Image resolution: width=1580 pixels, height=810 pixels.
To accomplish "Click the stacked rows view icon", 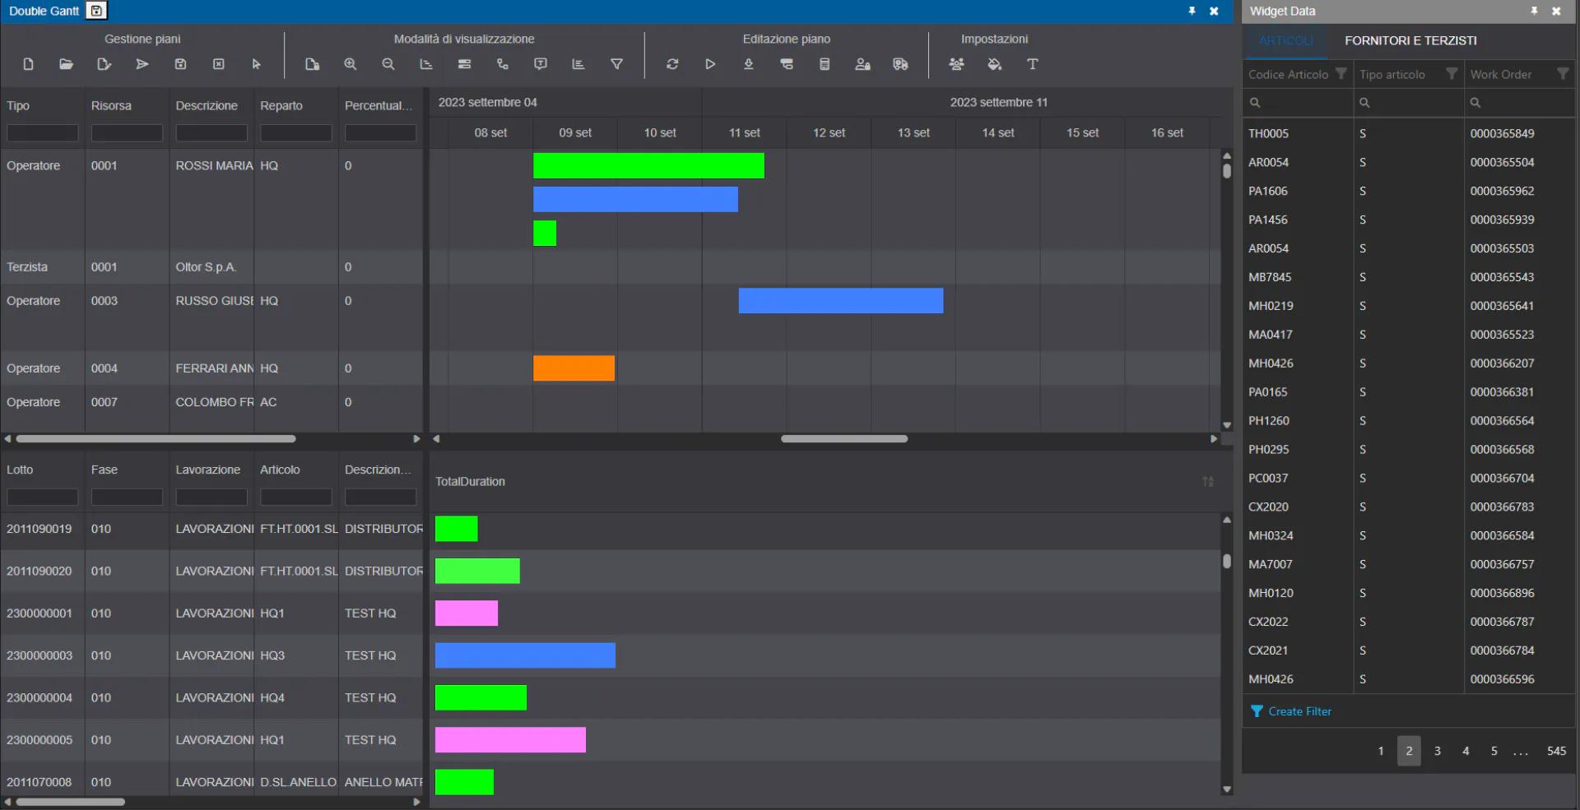I will pos(464,64).
